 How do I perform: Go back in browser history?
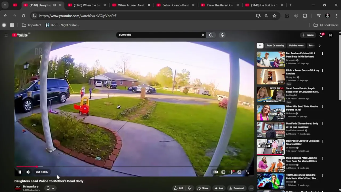[x=6, y=16]
